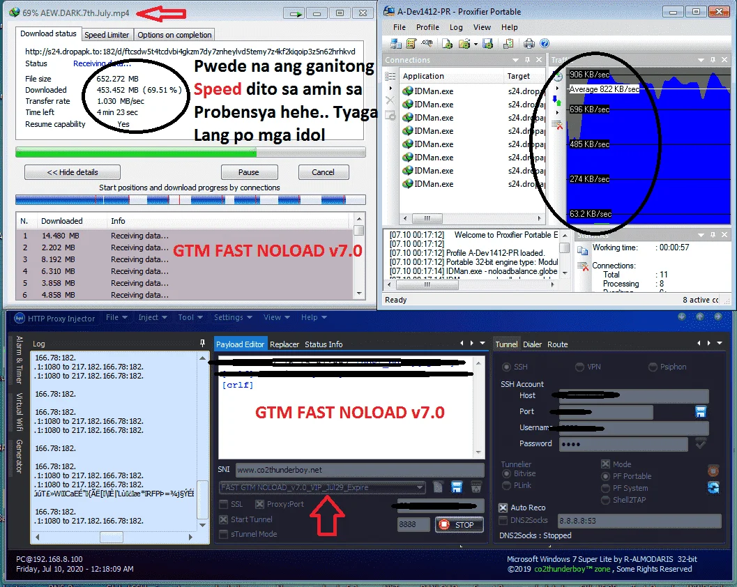Toggle the Auto Reco checkbox
The height and width of the screenshot is (587, 737).
point(503,508)
